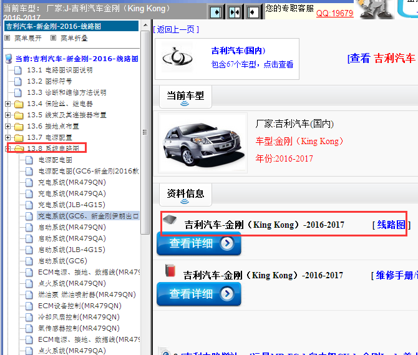Click 车型:金刚（King Kong） text
The height and width of the screenshot is (355, 418).
pos(299,141)
